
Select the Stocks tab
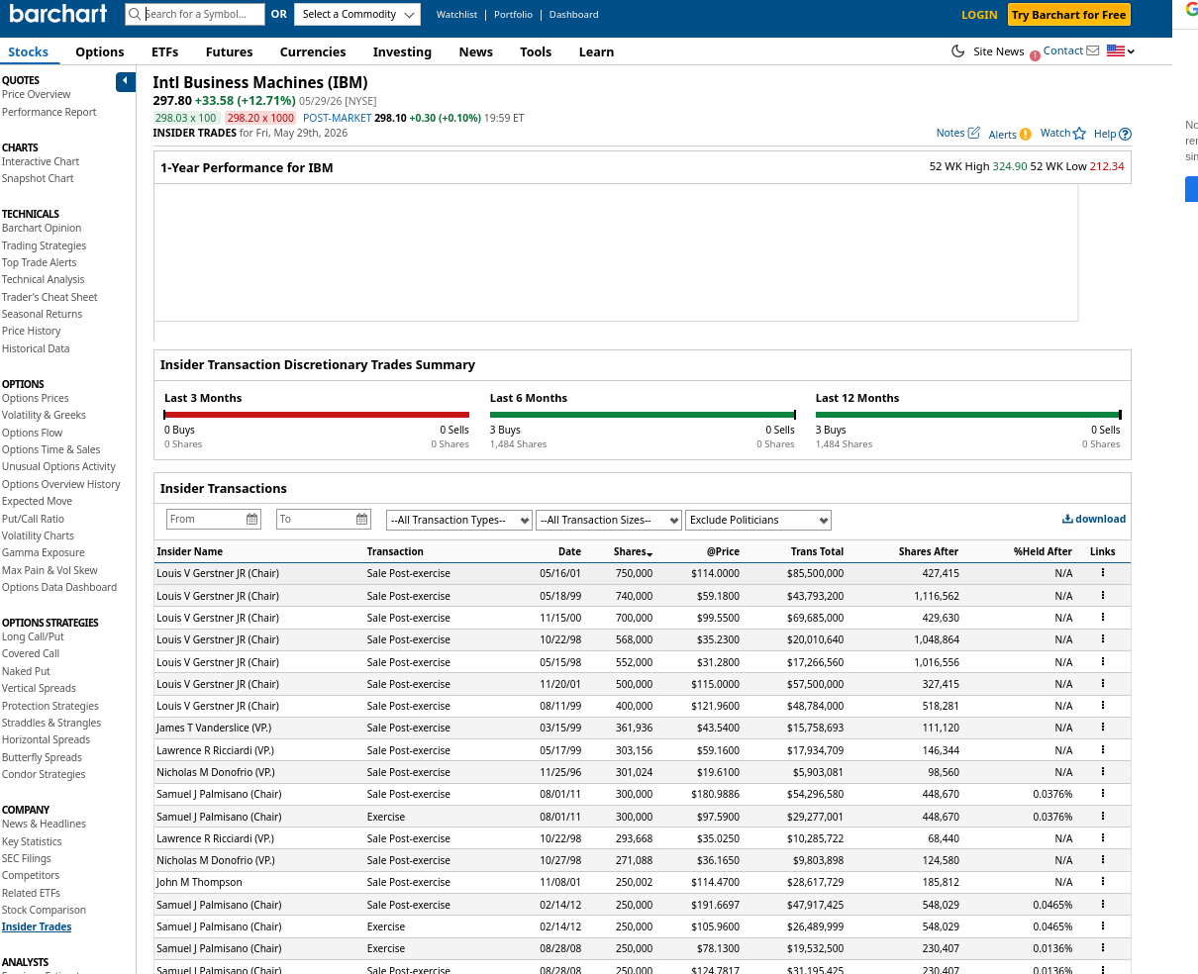point(29,51)
